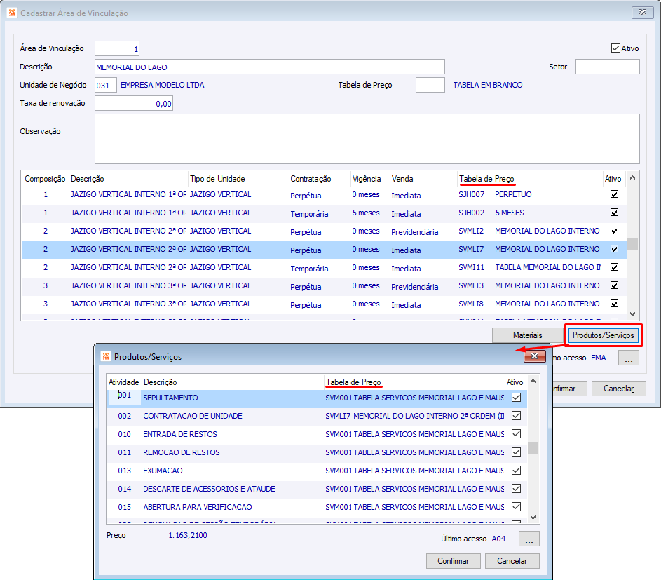Click the ellipsis button beside Último acesso EMA
This screenshot has width=661, height=580.
click(x=629, y=358)
